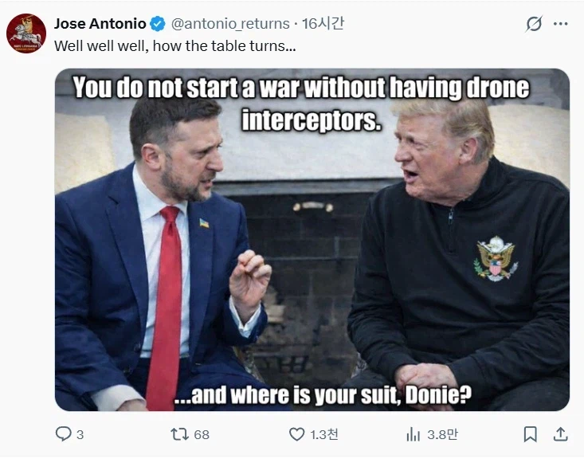Viewport: 584px width, 459px height.
Task: Open the @antonio_returns handle link
Action: (230, 24)
